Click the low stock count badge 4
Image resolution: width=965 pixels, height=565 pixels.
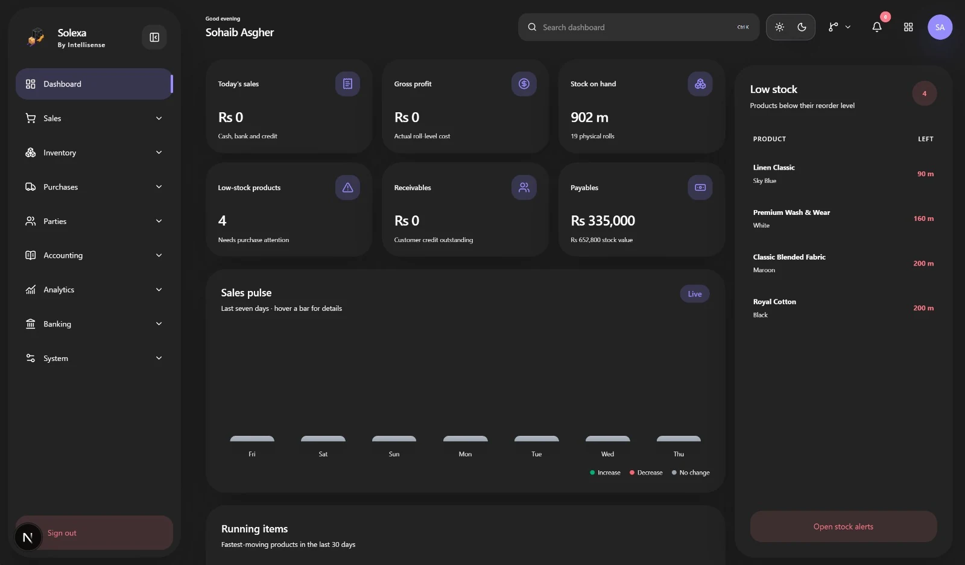[x=924, y=94]
